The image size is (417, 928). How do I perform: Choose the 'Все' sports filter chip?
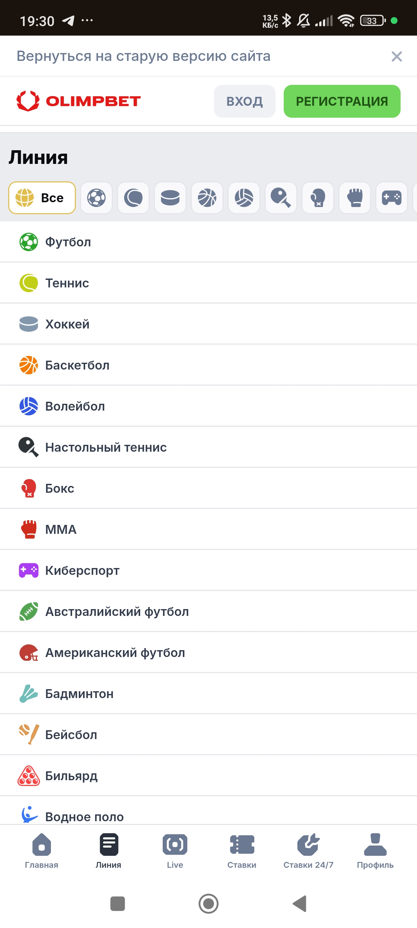42,198
